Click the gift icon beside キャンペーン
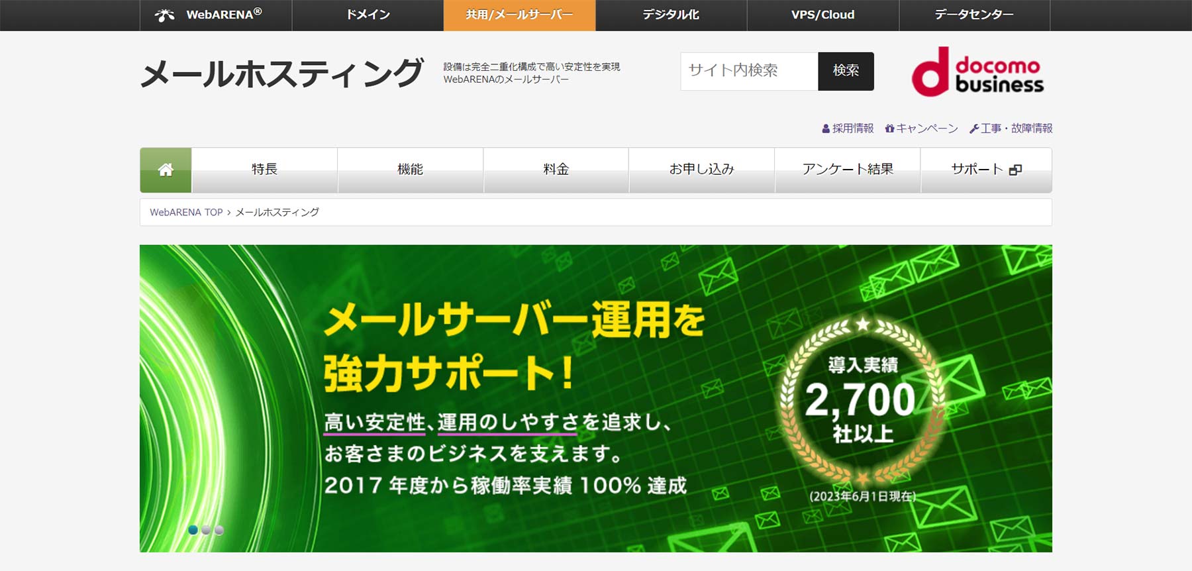This screenshot has height=571, width=1192. [889, 129]
